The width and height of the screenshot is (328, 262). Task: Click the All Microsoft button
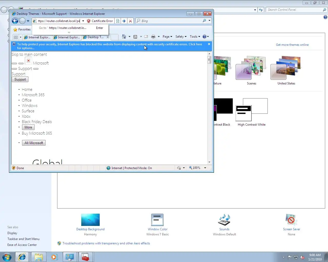pos(34,143)
